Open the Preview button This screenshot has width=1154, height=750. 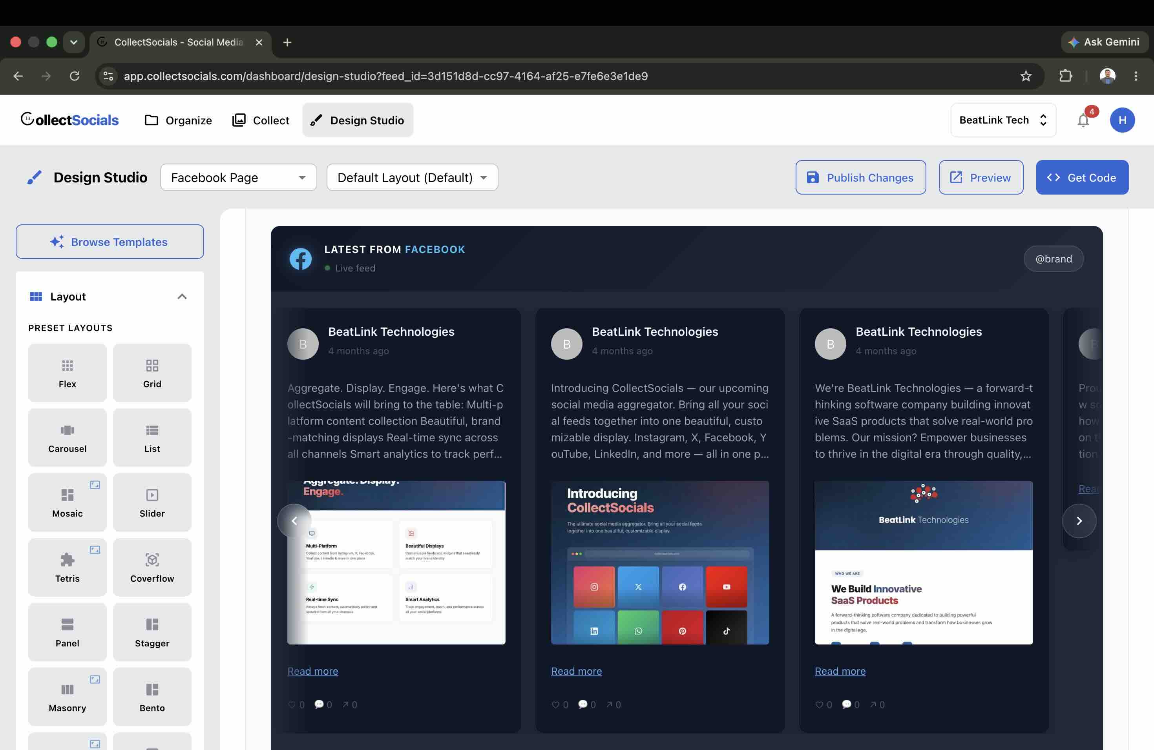[981, 177]
